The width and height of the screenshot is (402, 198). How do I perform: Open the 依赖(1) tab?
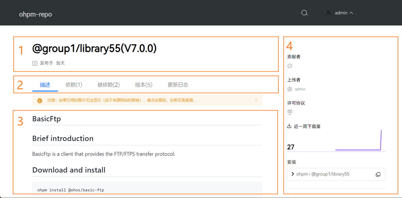pyautogui.click(x=74, y=85)
